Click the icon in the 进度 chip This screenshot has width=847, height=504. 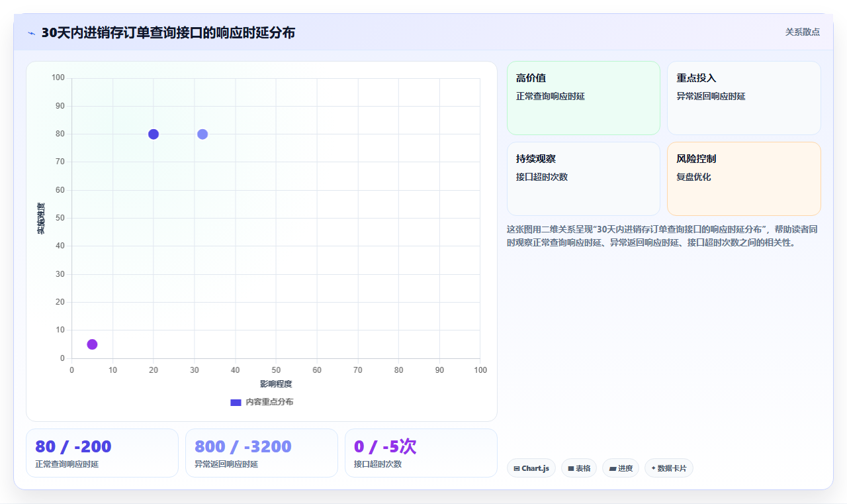click(613, 468)
